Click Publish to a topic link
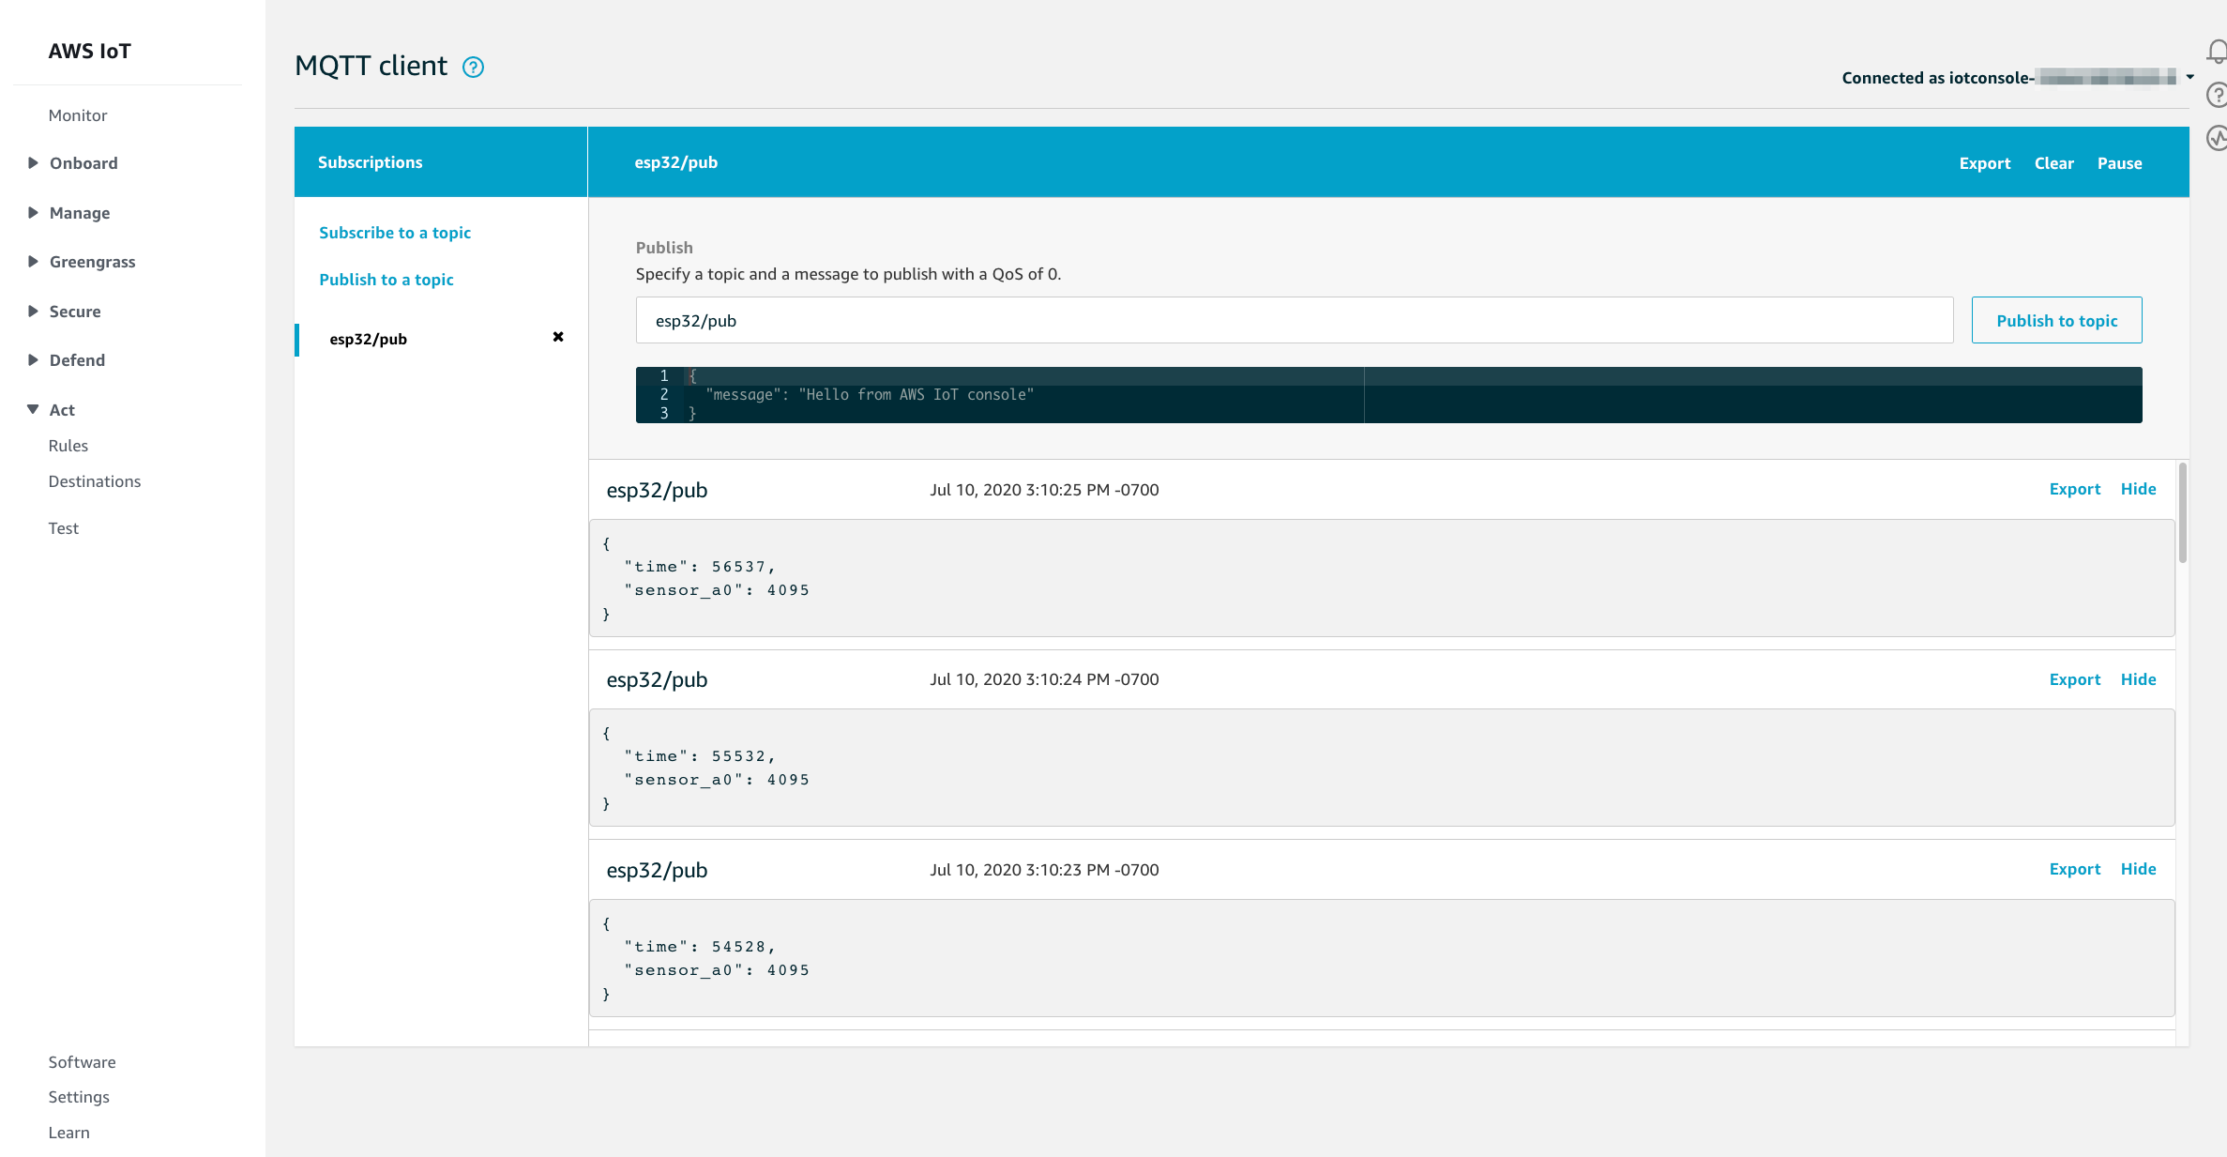The width and height of the screenshot is (2227, 1157). tap(386, 280)
